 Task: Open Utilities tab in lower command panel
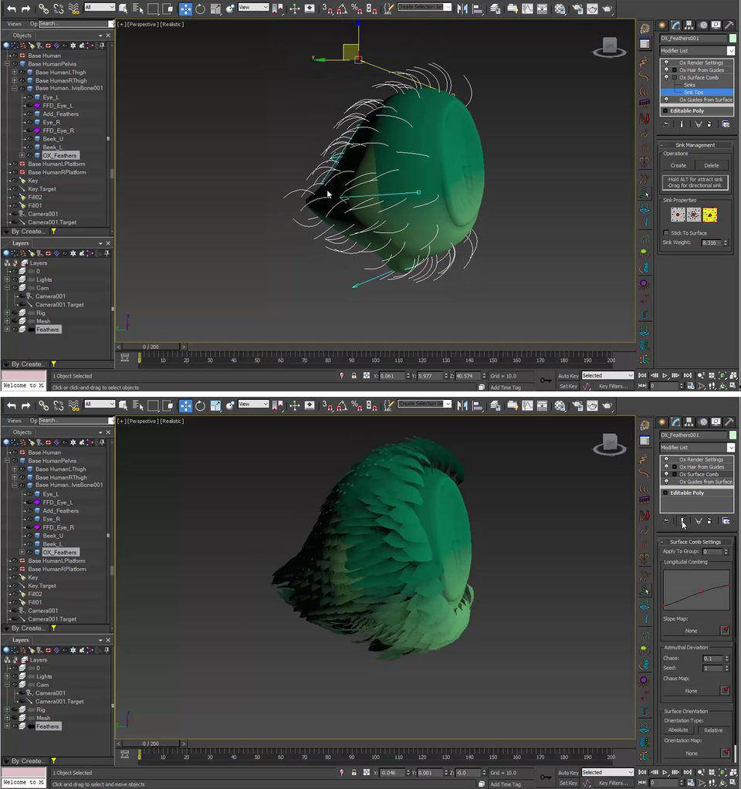click(729, 422)
